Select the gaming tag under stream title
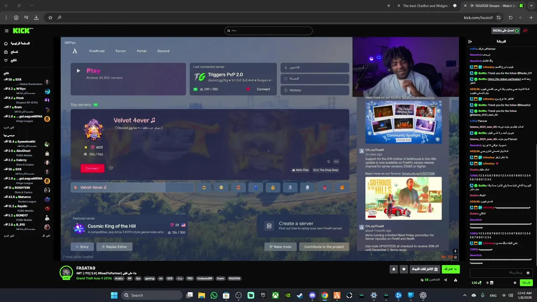This screenshot has height=302, width=537. click(x=150, y=279)
